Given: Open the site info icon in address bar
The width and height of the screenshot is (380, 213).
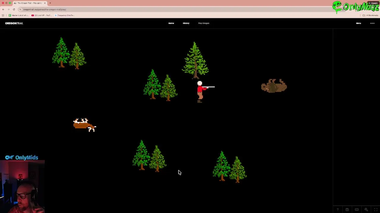Looking at the screenshot, I should tap(20, 9).
